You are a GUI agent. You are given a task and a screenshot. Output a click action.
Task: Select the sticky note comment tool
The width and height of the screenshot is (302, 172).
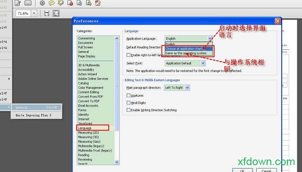tap(51, 3)
